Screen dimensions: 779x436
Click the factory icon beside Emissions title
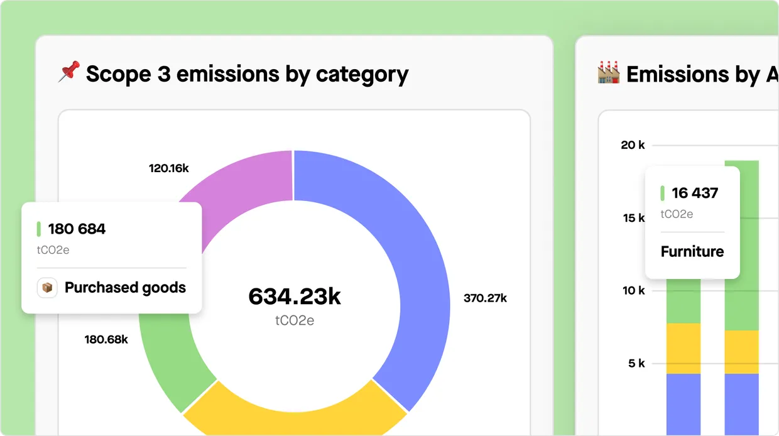click(x=608, y=73)
